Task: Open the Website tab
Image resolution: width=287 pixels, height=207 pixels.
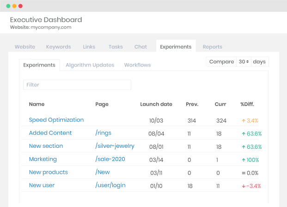Action: [25, 47]
